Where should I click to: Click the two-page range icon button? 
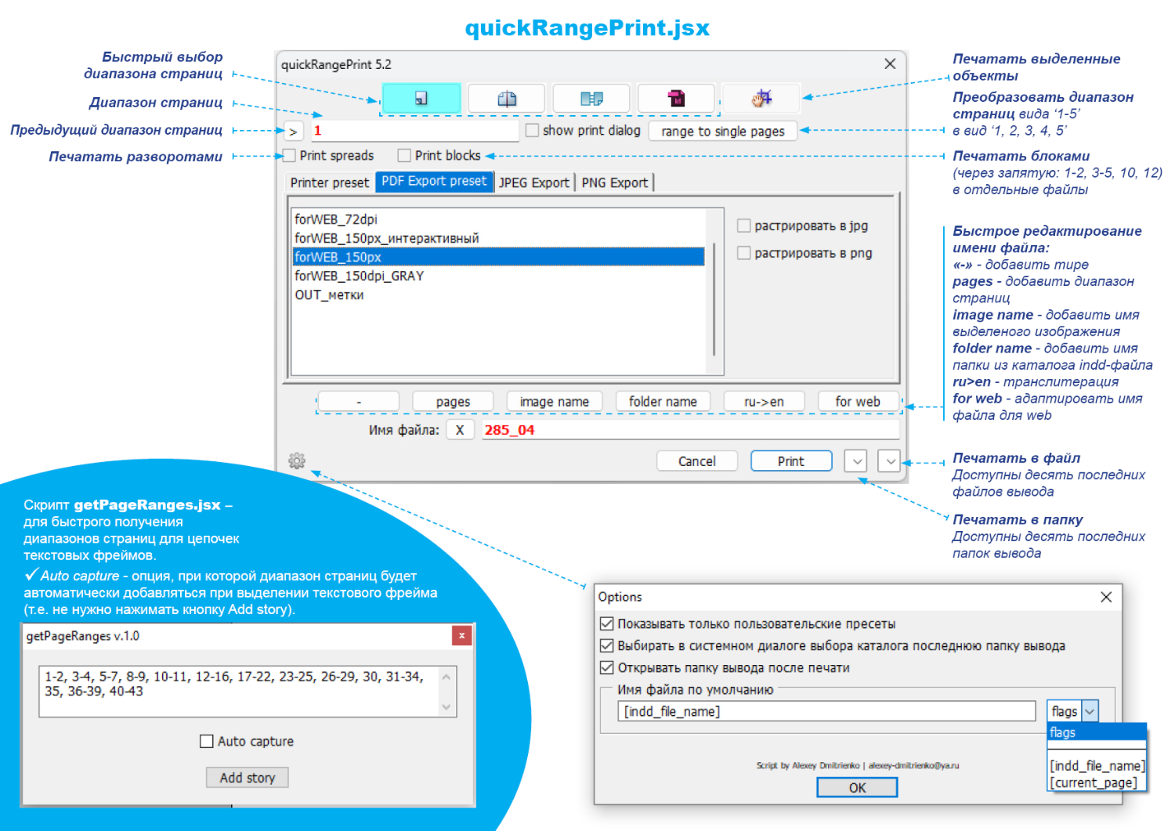[591, 98]
